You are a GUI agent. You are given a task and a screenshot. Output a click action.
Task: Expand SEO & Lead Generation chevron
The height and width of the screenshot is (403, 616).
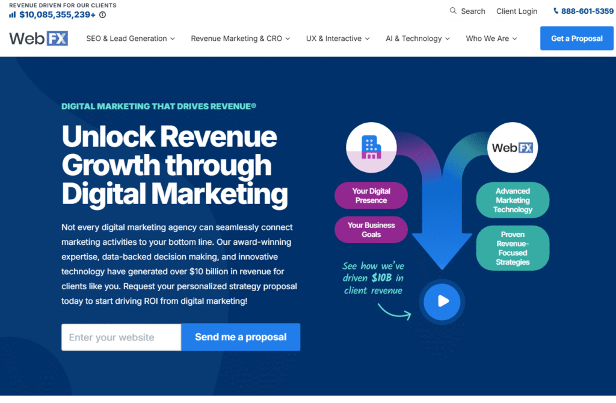pyautogui.click(x=173, y=39)
